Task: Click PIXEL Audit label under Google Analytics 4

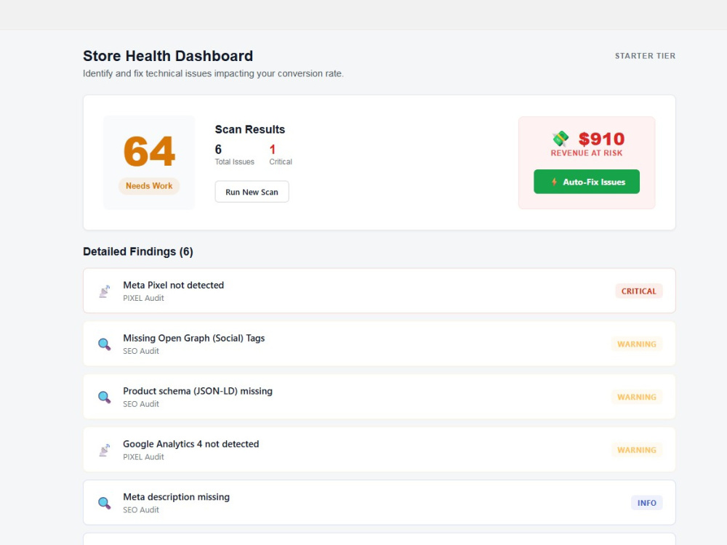Action: (x=143, y=456)
